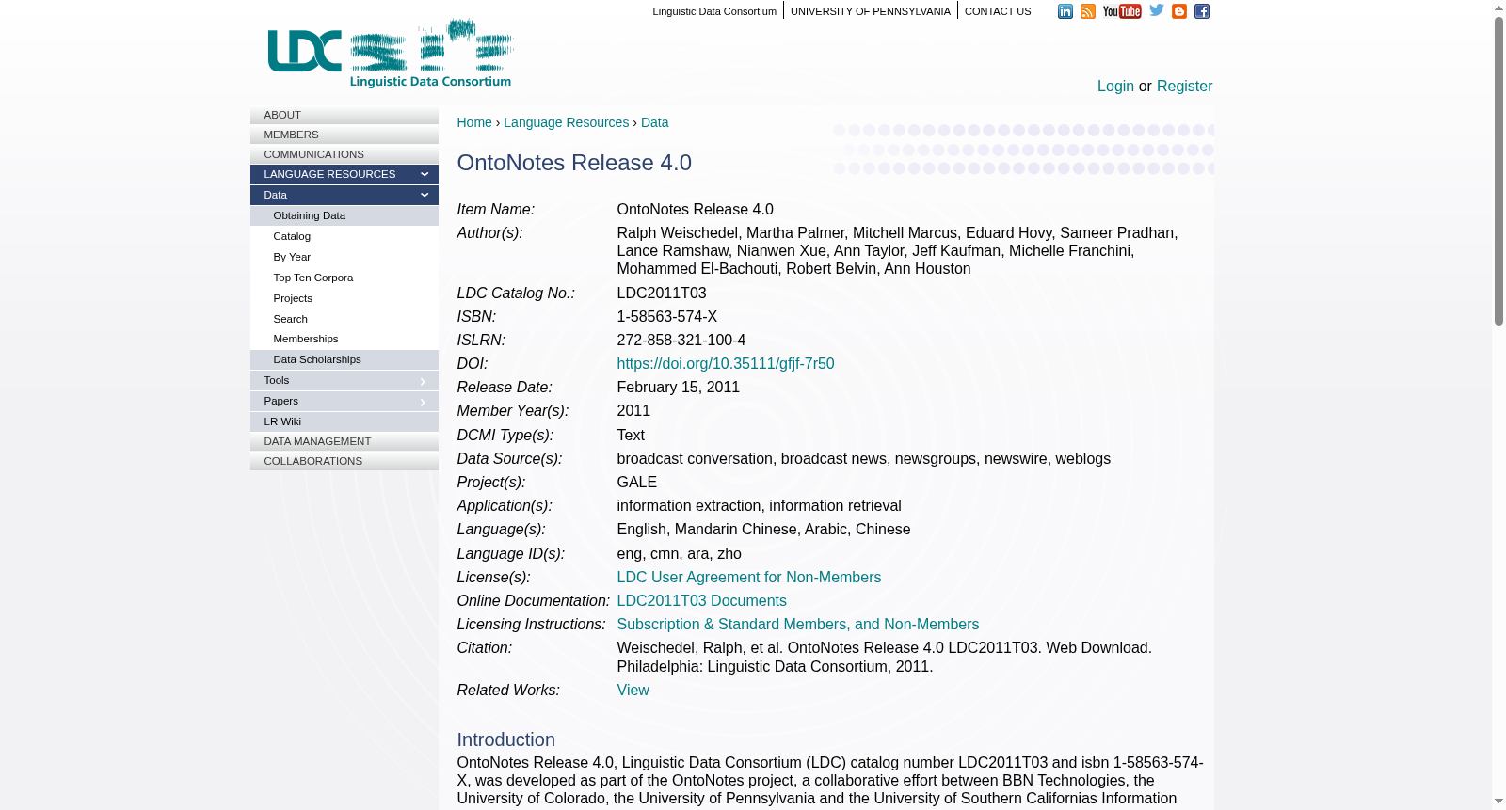Click the ISBN value 1-58563-574-X
The image size is (1506, 810).
[x=667, y=316]
